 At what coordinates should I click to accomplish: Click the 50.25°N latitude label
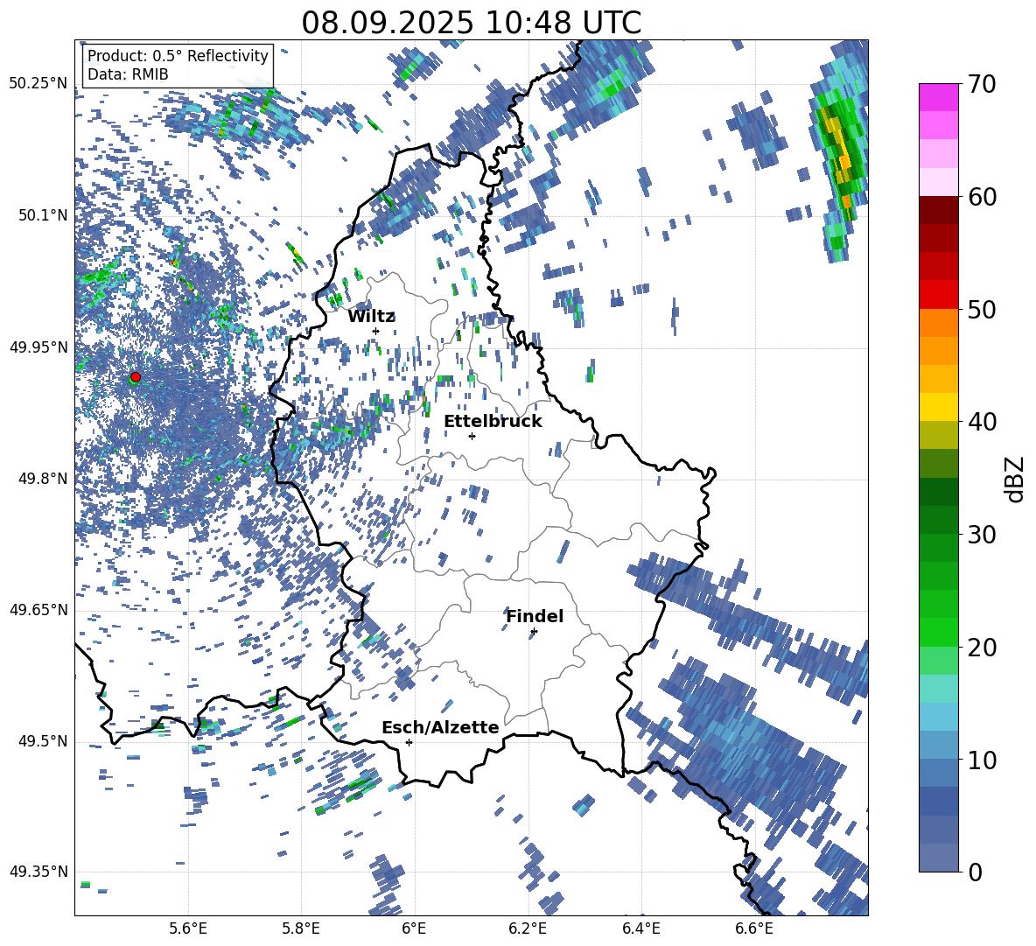[x=38, y=84]
